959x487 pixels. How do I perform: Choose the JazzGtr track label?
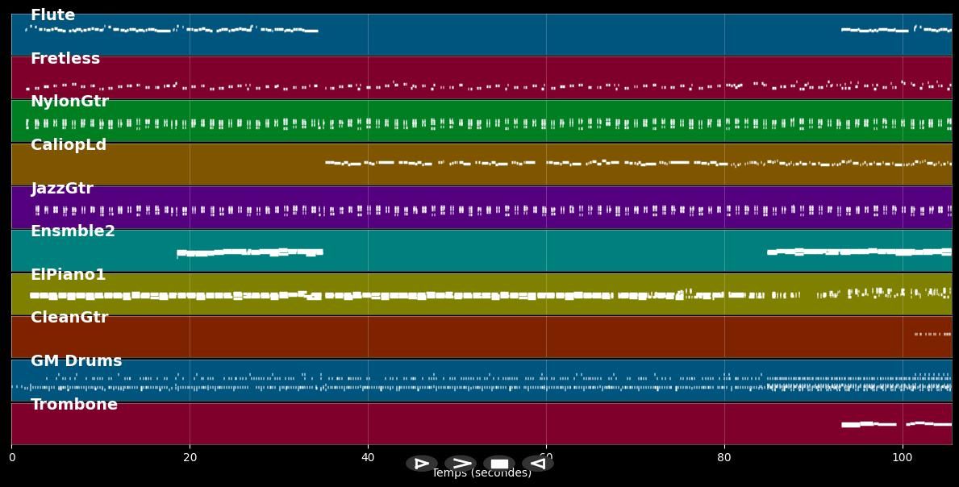[62, 189]
